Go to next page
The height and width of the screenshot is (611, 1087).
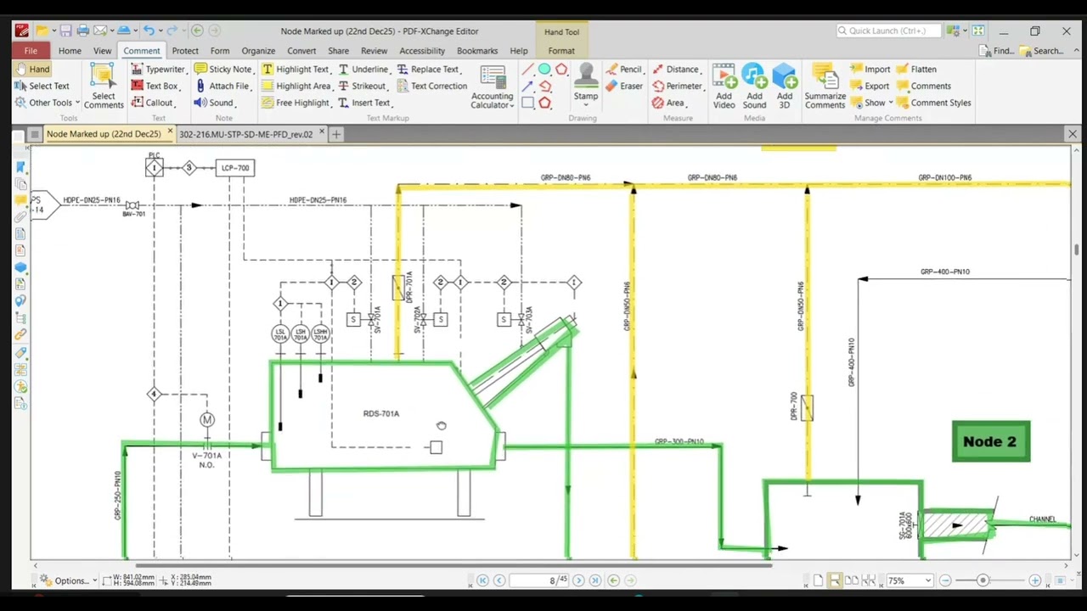coord(578,580)
